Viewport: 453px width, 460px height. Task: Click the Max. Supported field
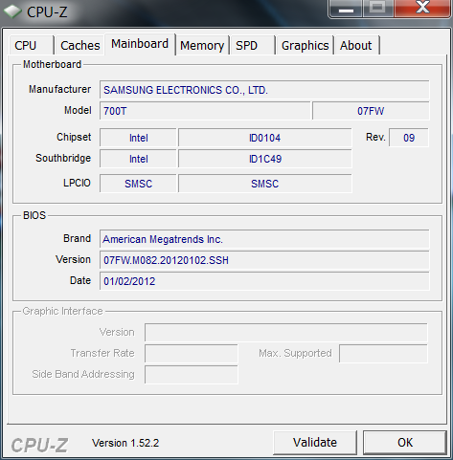(383, 354)
